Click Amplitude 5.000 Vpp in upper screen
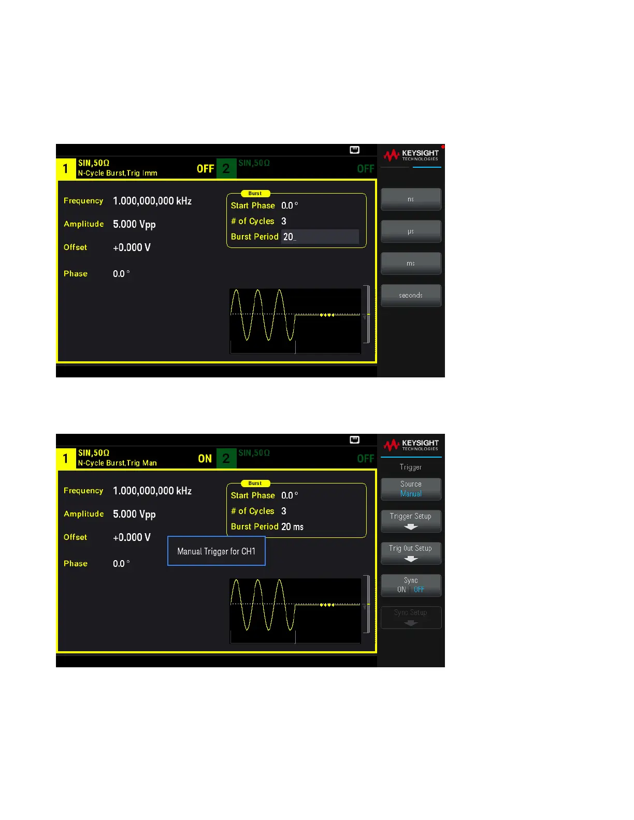Viewport: 634px width, 820px height. [134, 224]
